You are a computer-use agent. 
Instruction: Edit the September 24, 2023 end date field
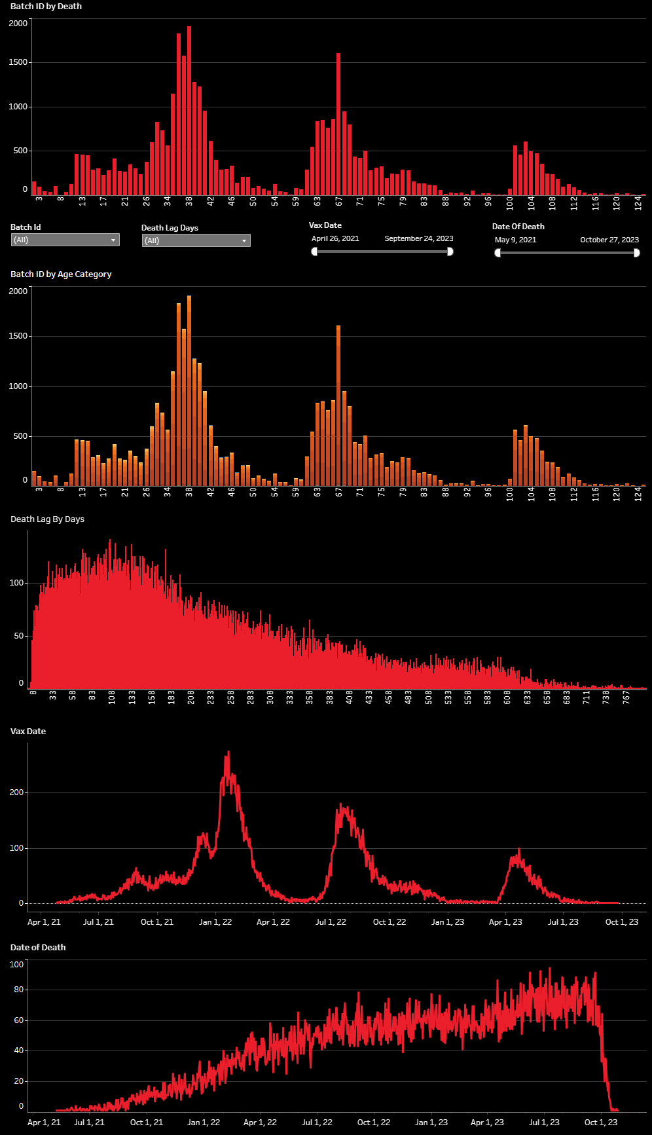tap(419, 238)
